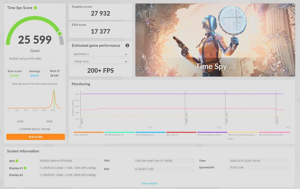Screen dimensions: 300x189
Task: Click the System information heading
Action: tap(23, 151)
